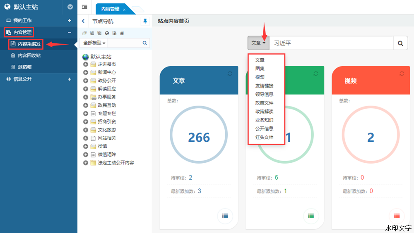
Task: Toggle the sidebar with the hamburger icon
Action: tap(84, 7)
